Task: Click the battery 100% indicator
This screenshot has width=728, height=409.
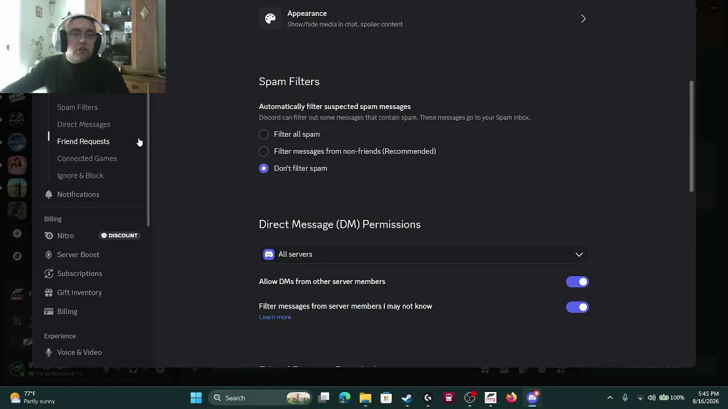Action: [x=672, y=398]
